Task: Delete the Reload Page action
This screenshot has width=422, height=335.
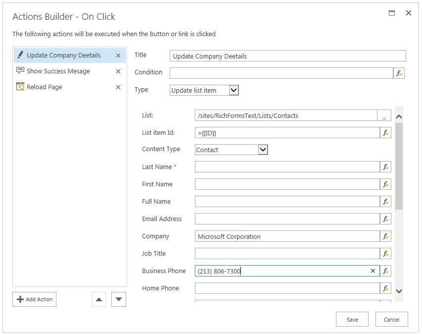Action: click(x=118, y=87)
